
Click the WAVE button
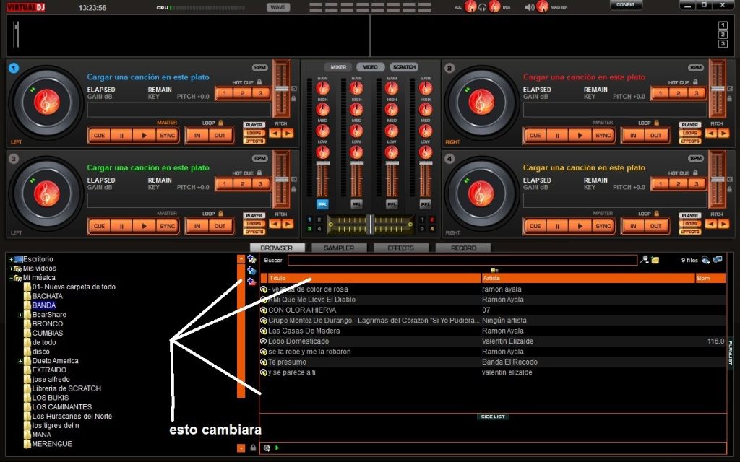278,7
